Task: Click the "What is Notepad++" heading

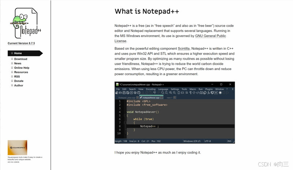Action: [147, 11]
